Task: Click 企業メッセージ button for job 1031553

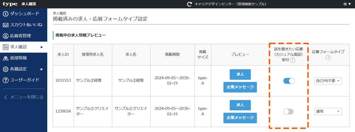Action: coord(240,87)
